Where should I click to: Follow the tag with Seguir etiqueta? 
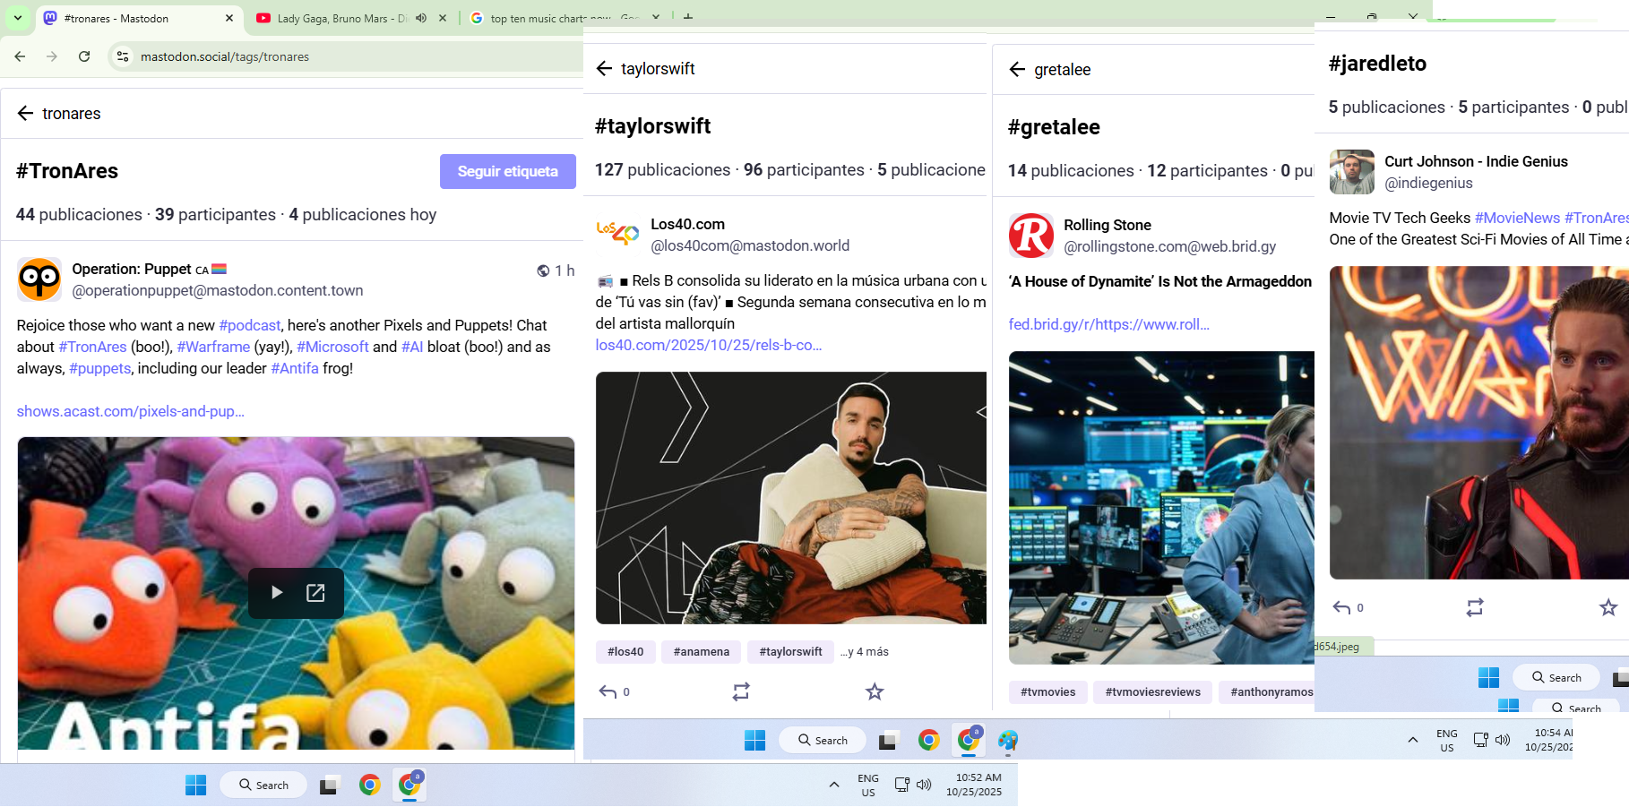coord(508,171)
